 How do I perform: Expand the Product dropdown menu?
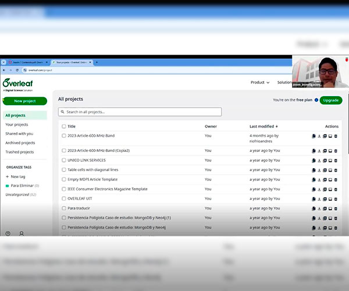pos(260,83)
